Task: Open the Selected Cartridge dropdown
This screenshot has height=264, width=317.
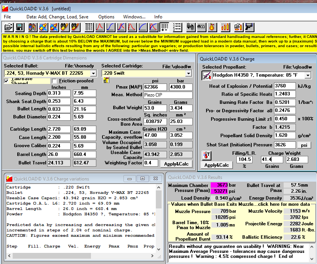Action: coord(188,73)
